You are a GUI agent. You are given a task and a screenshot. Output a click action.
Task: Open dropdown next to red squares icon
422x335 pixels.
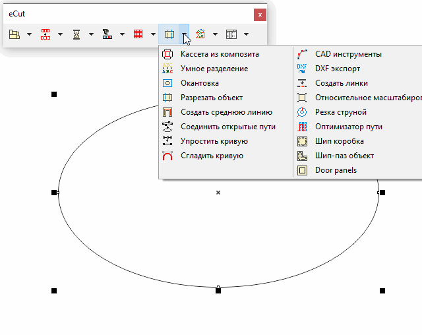click(60, 34)
